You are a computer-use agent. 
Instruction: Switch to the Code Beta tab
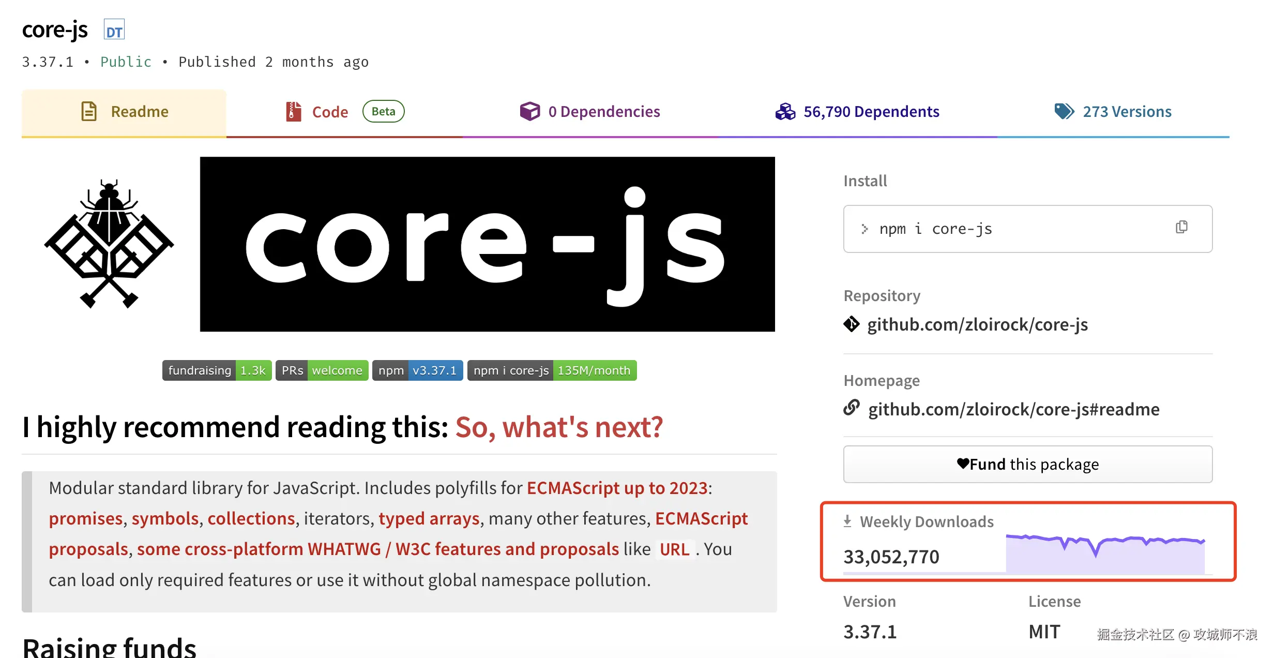330,112
